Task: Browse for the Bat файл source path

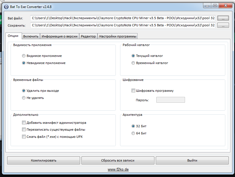Action: click(223, 18)
